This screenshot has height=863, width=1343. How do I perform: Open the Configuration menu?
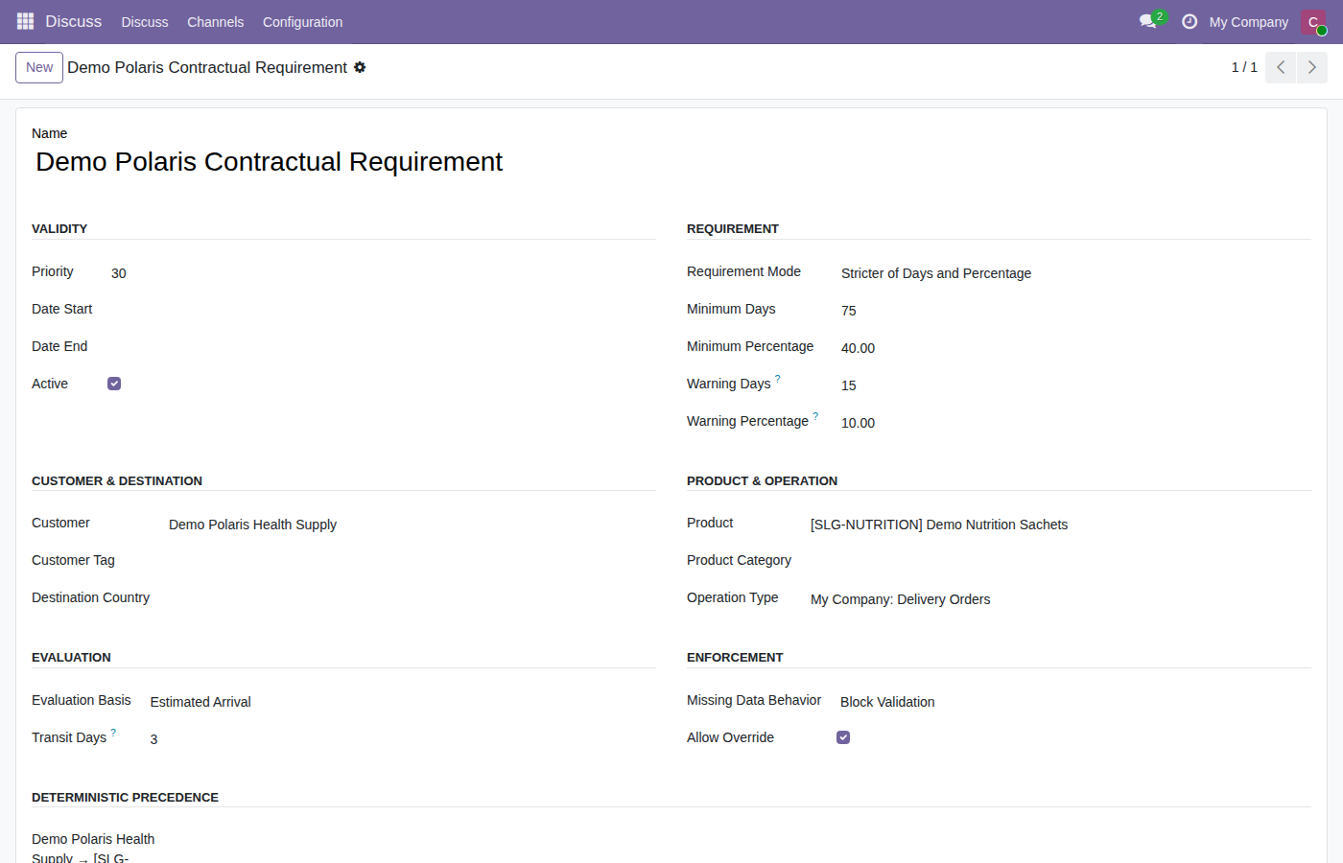click(302, 21)
